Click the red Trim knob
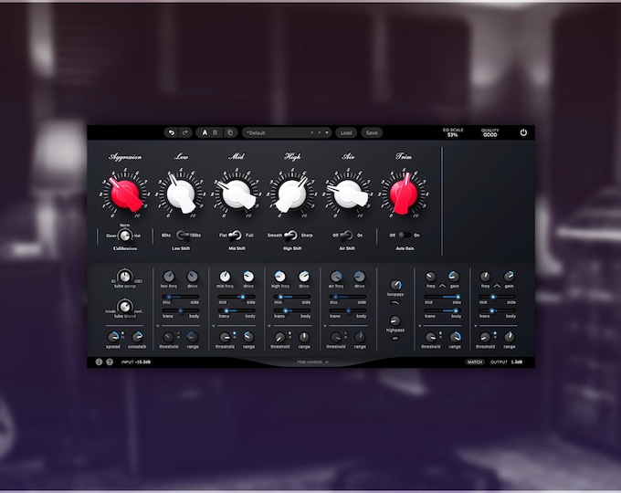This screenshot has height=493, width=621. click(404, 194)
